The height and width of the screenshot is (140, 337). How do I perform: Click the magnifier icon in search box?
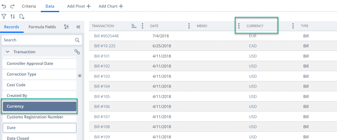[77, 40]
